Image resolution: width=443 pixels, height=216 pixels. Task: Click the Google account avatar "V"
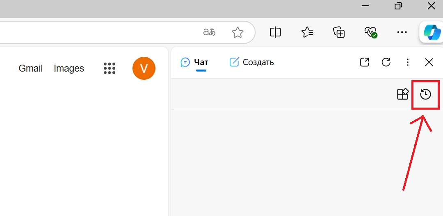tap(144, 68)
